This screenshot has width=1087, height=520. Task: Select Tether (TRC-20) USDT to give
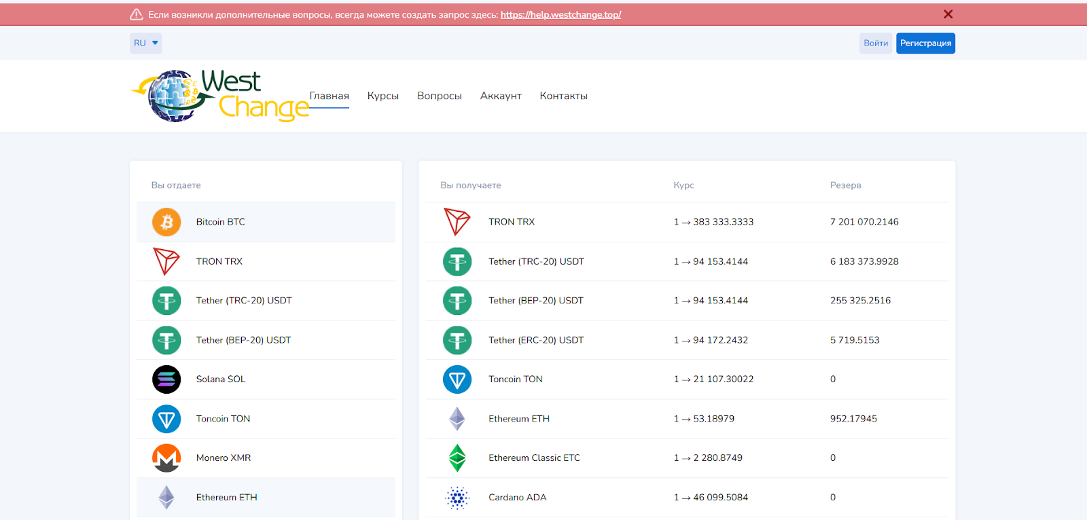point(266,301)
